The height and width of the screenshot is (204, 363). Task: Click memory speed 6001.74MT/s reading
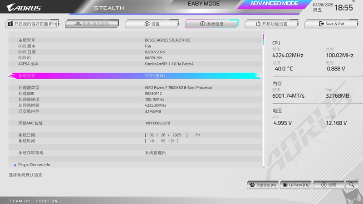point(288,96)
